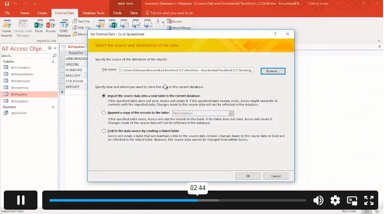Open tblSuppliers table
The width and height of the screenshot is (384, 214).
[x=20, y=101]
